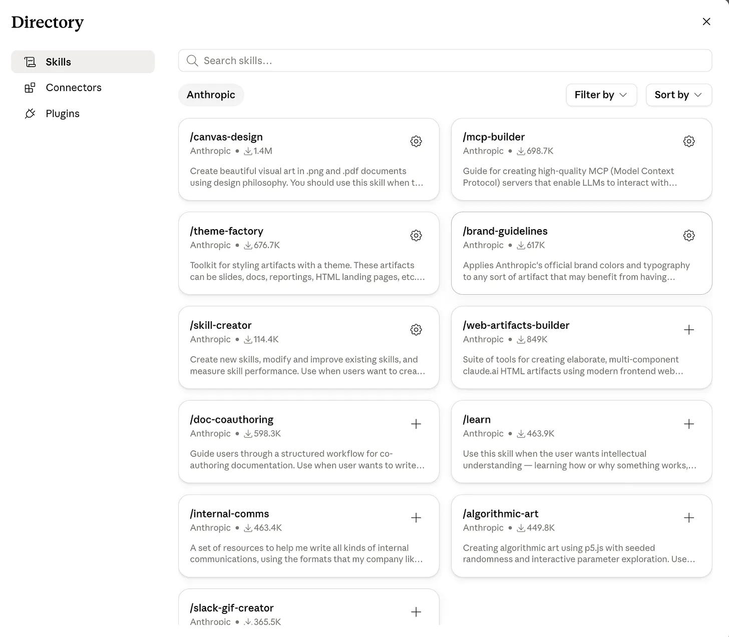The height and width of the screenshot is (637, 729).
Task: Open the /skill-creator skill title
Action: [x=221, y=325]
